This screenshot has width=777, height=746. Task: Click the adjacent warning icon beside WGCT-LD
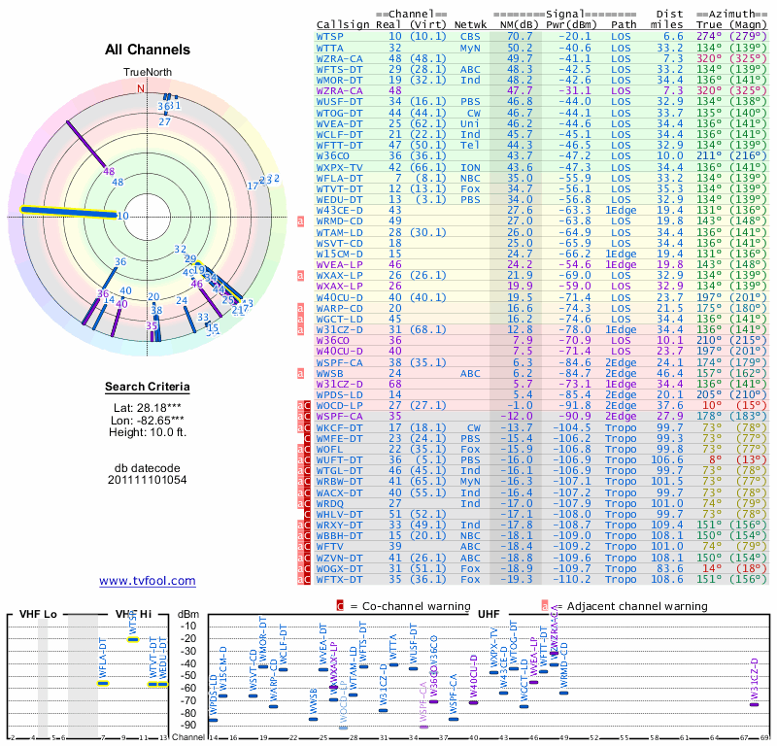301,318
